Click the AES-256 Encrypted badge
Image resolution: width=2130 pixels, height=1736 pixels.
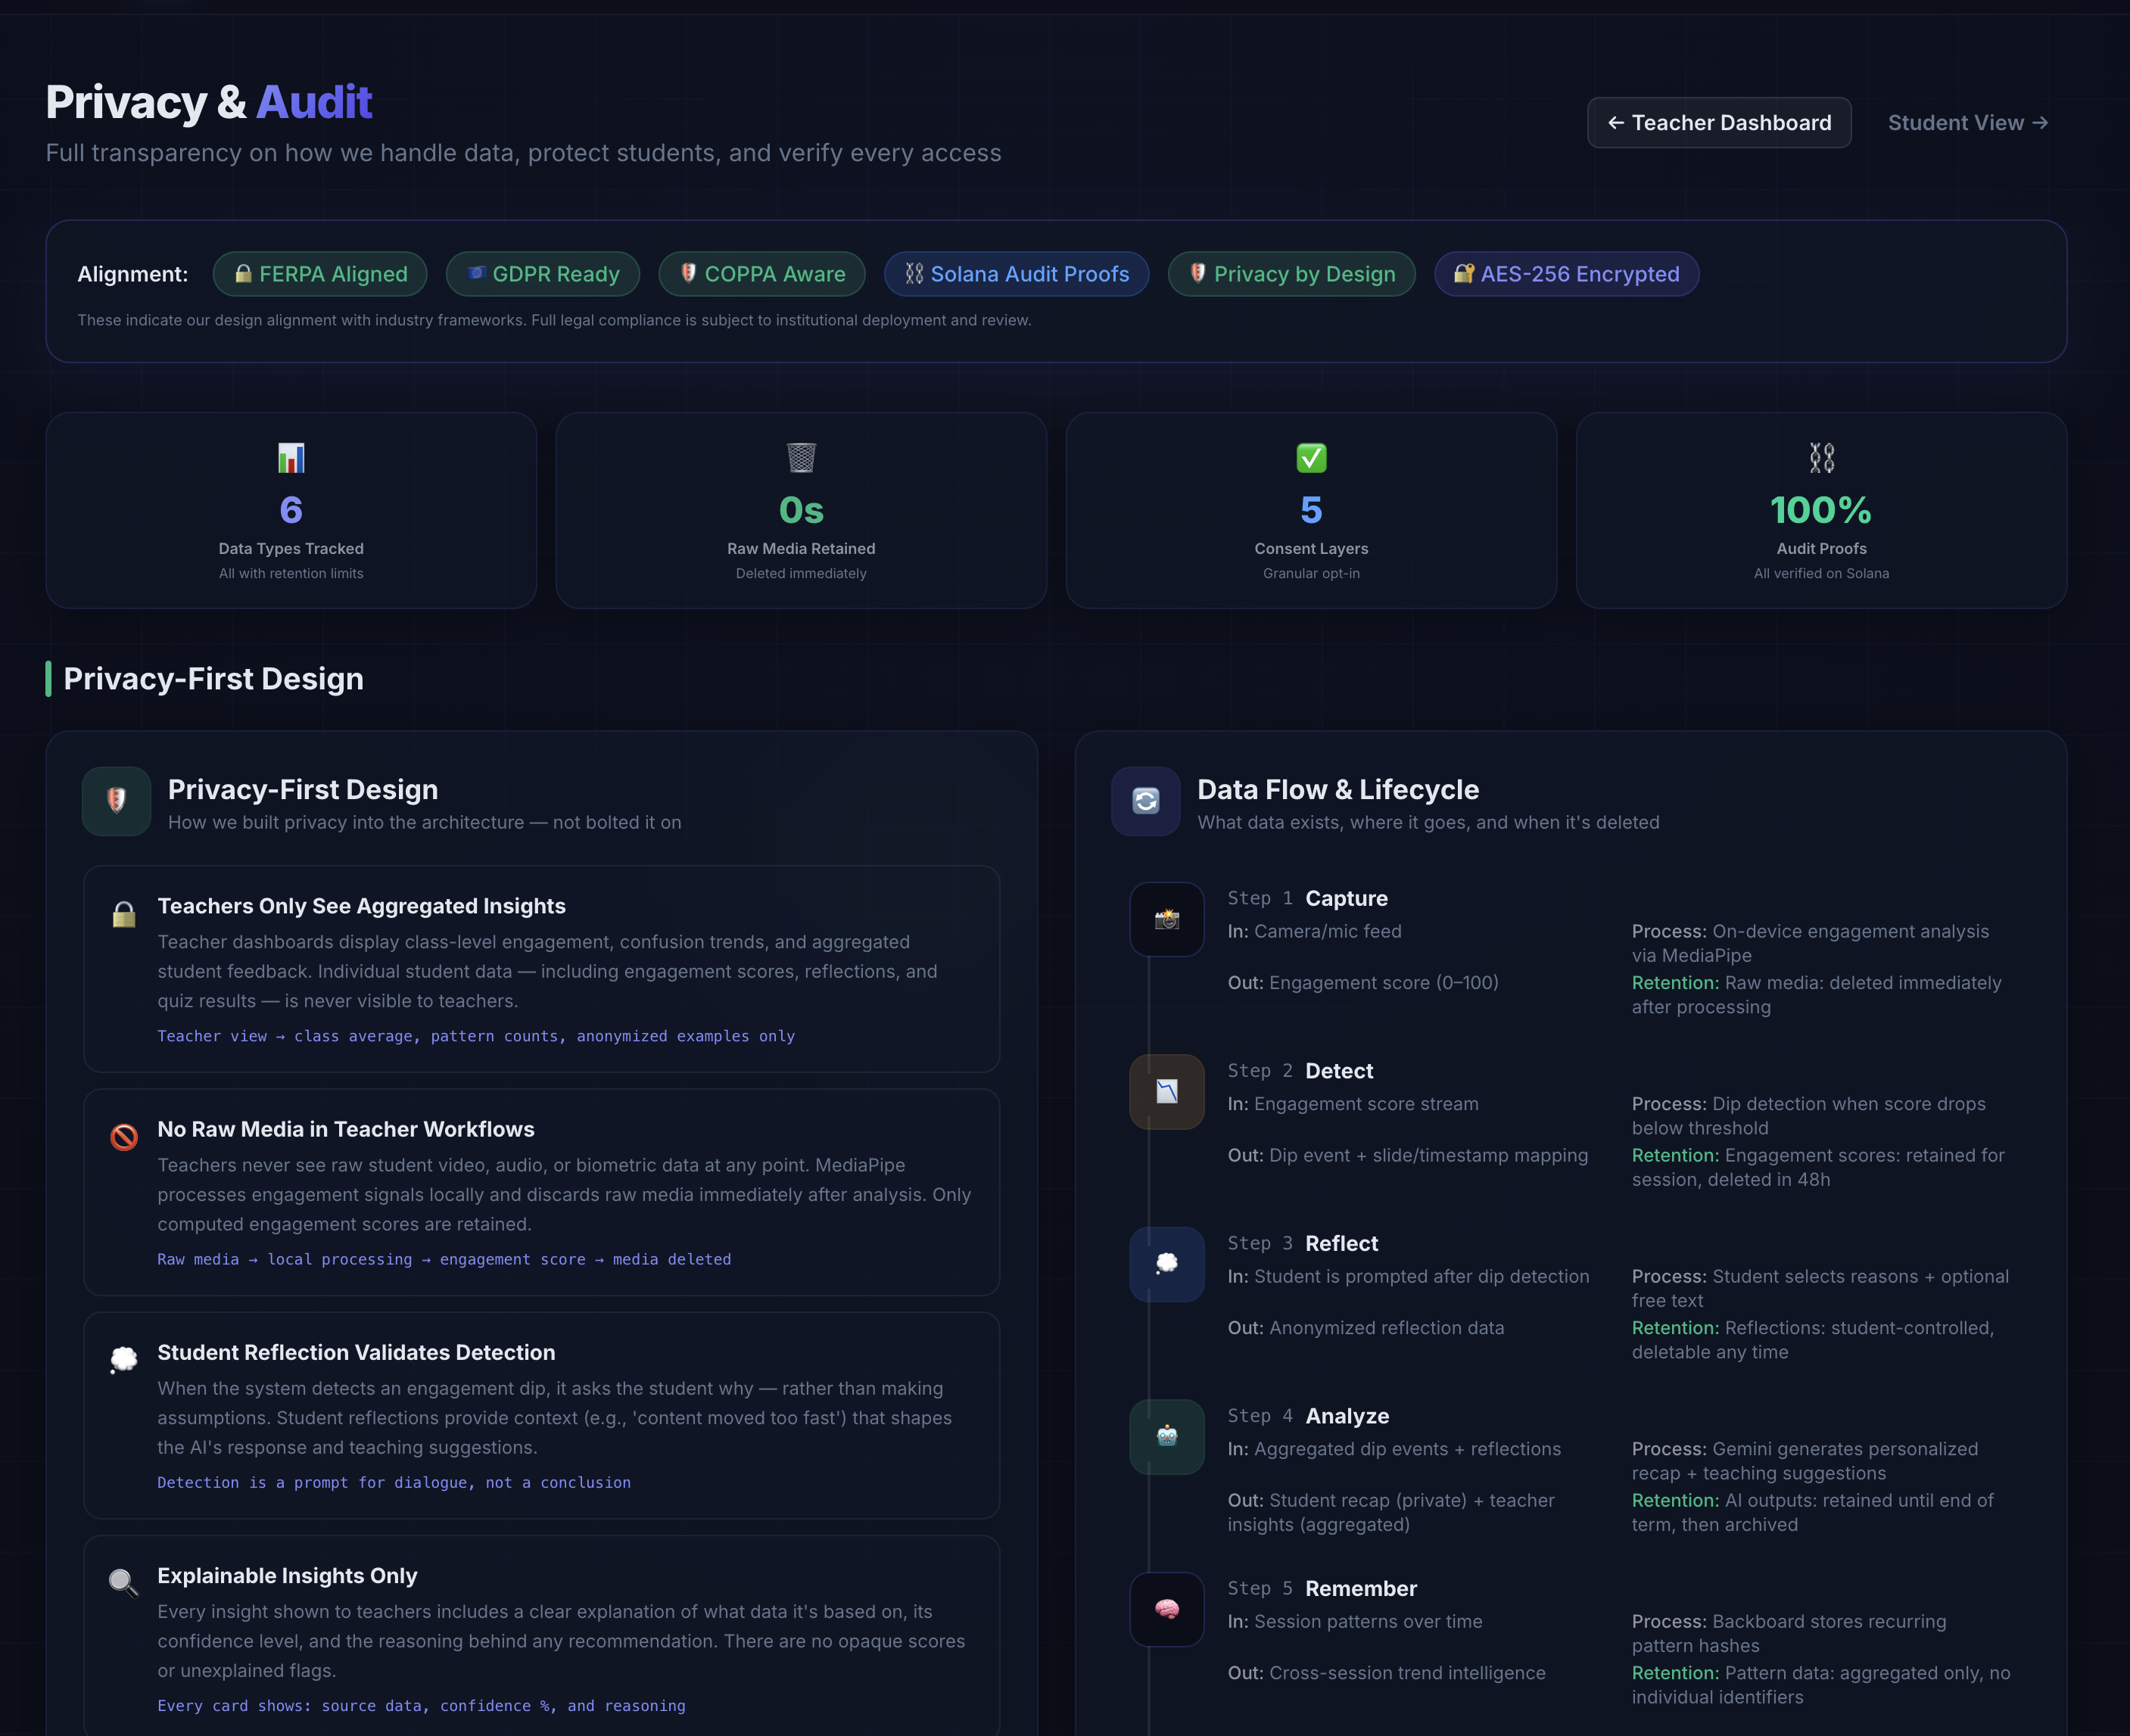(1565, 274)
